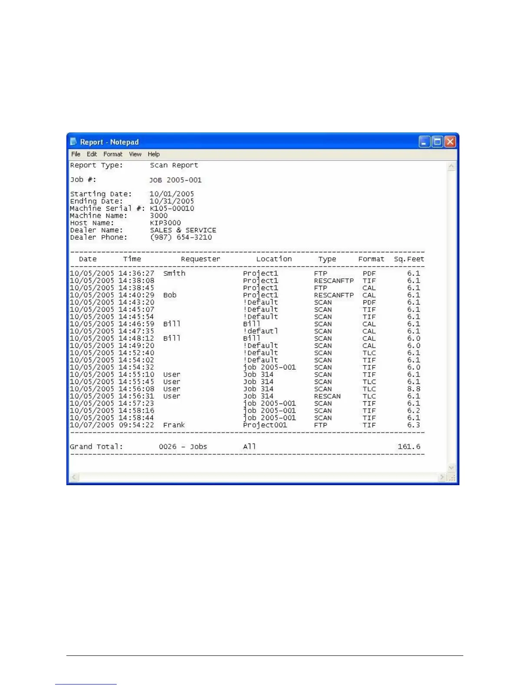Click dealer name 'SALES & SERVICE'

point(183,230)
